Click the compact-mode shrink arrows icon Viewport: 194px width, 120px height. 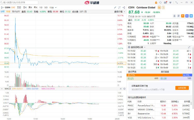coord(177,3)
